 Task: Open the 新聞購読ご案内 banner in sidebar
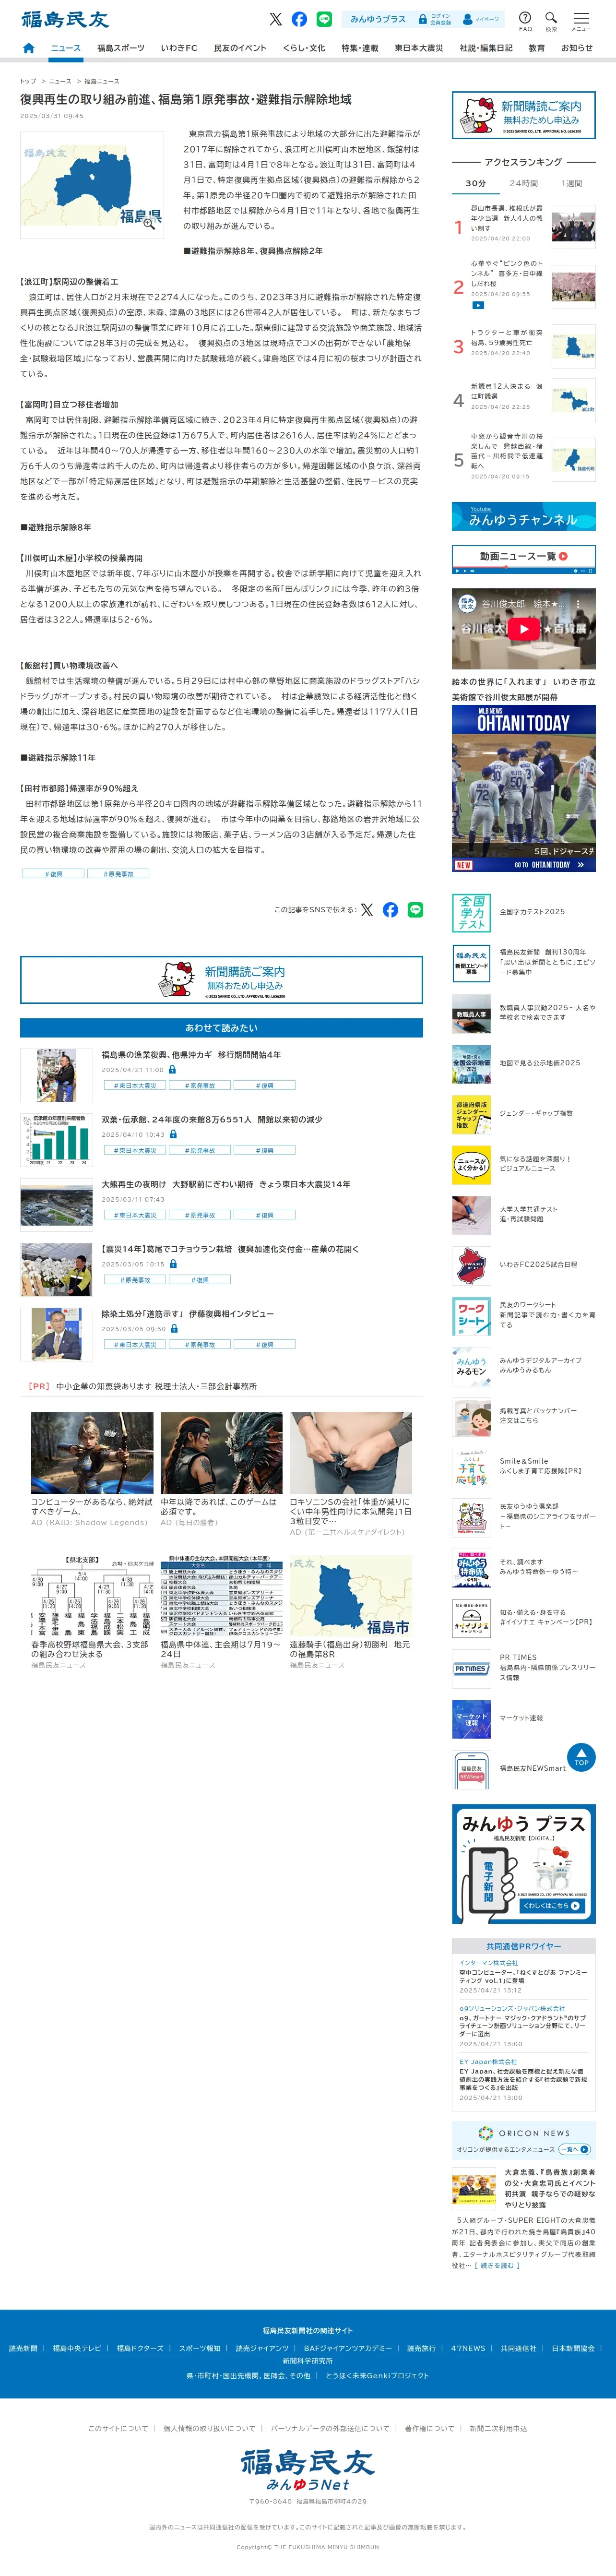pos(524,115)
